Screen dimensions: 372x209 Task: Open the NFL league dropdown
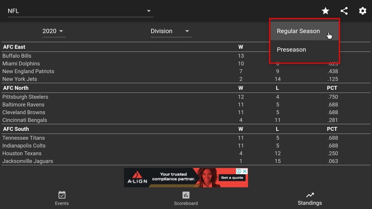80,11
